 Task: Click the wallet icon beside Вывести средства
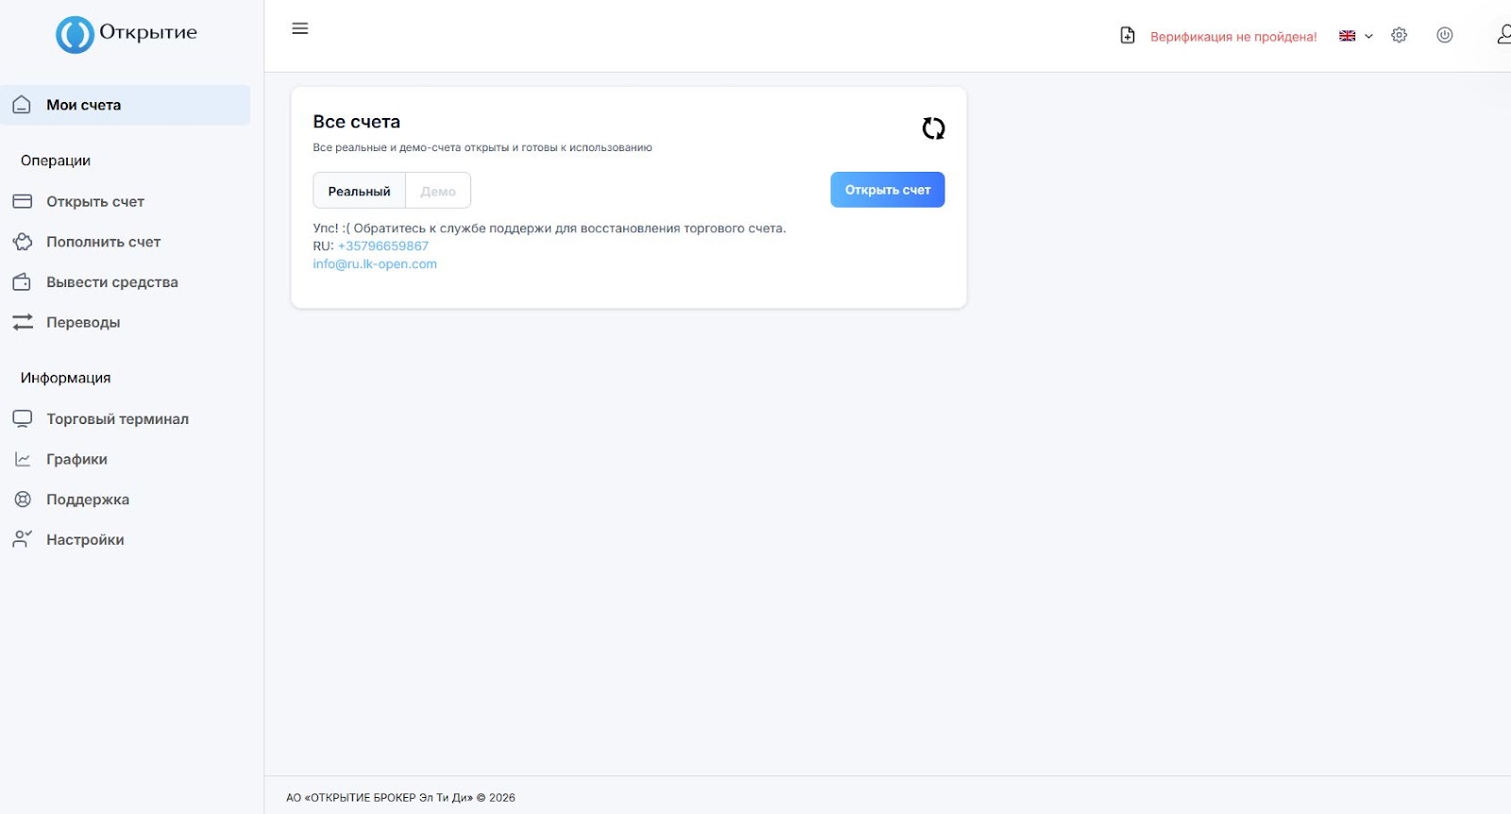22,282
